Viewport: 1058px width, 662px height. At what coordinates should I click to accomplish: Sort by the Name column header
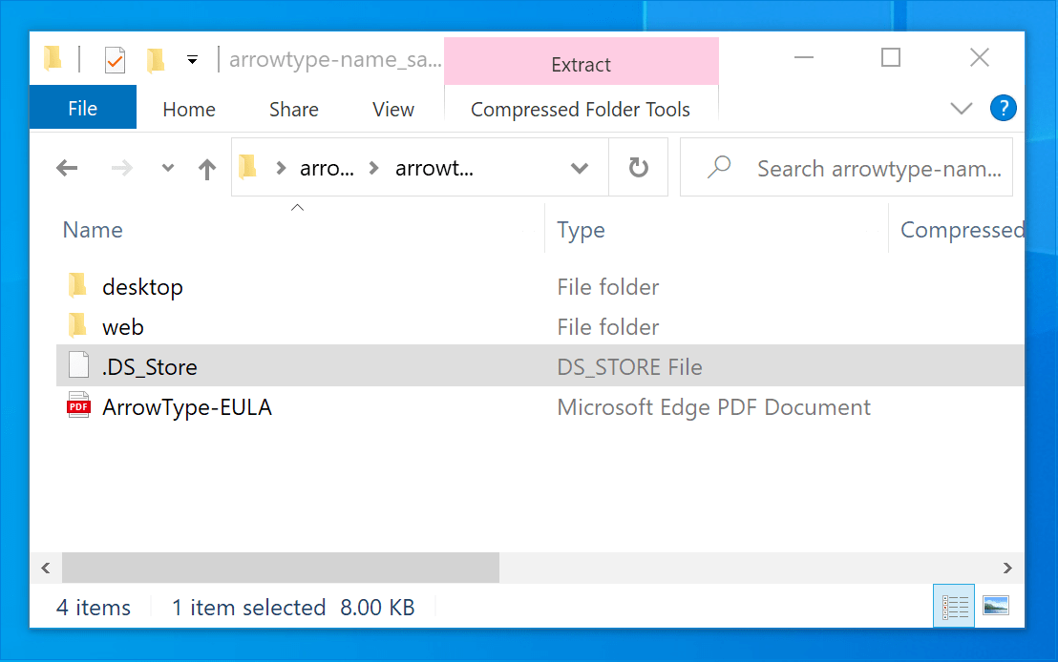[94, 230]
